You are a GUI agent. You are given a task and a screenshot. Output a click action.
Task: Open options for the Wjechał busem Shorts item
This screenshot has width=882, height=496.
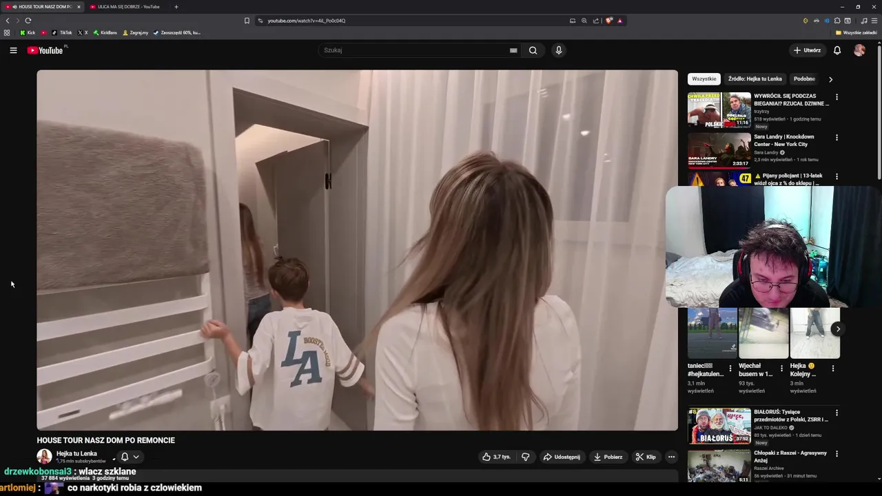tap(781, 369)
